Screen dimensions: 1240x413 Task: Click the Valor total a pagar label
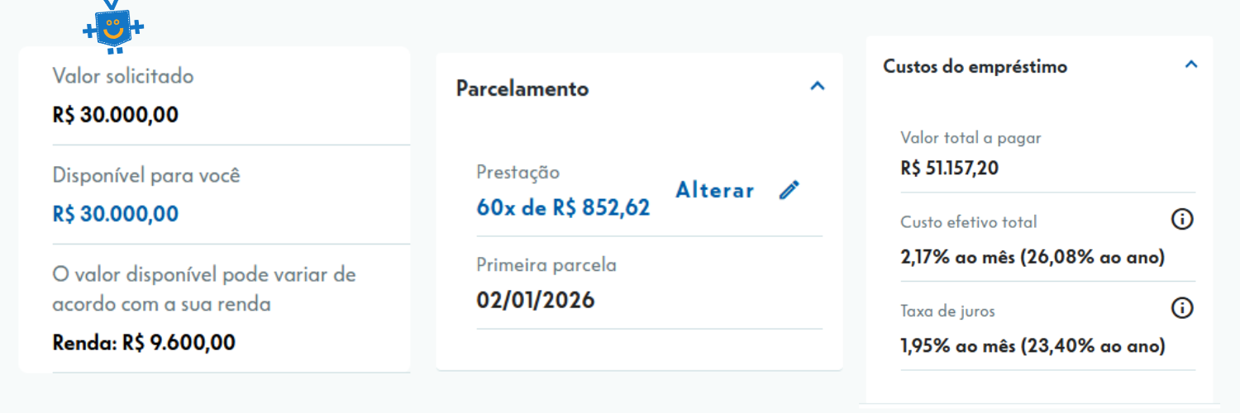click(x=971, y=138)
